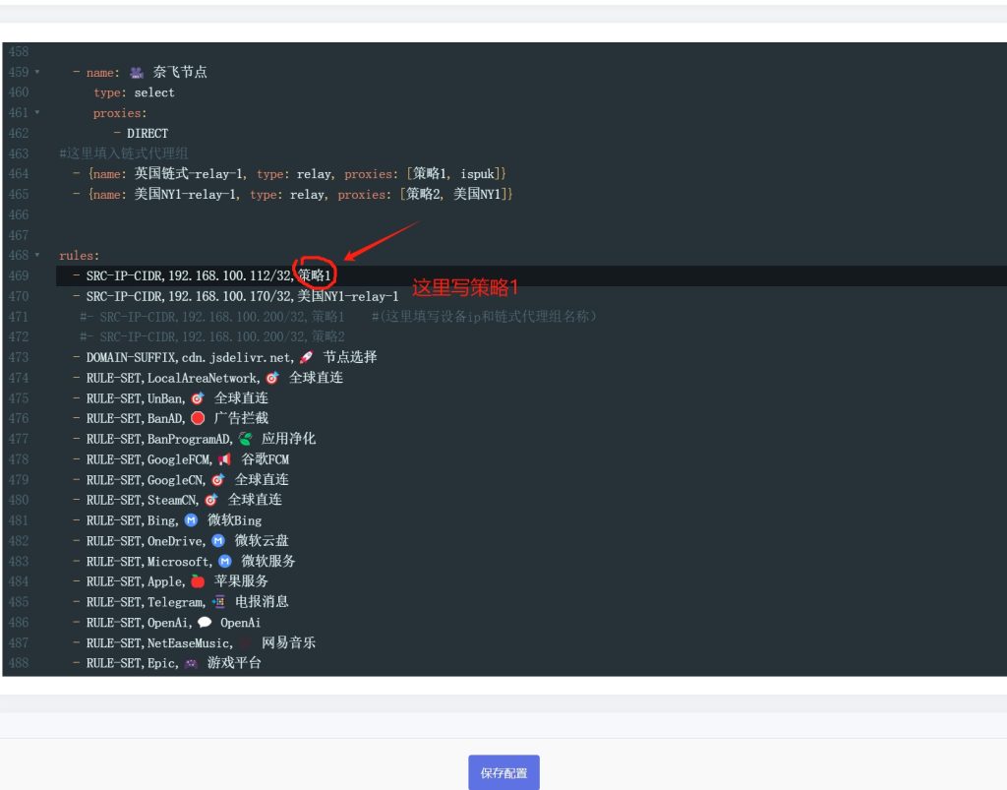1007x790 pixels.
Task: Click the target icon on LocalAreaNetwork line
Action: pyautogui.click(x=272, y=378)
